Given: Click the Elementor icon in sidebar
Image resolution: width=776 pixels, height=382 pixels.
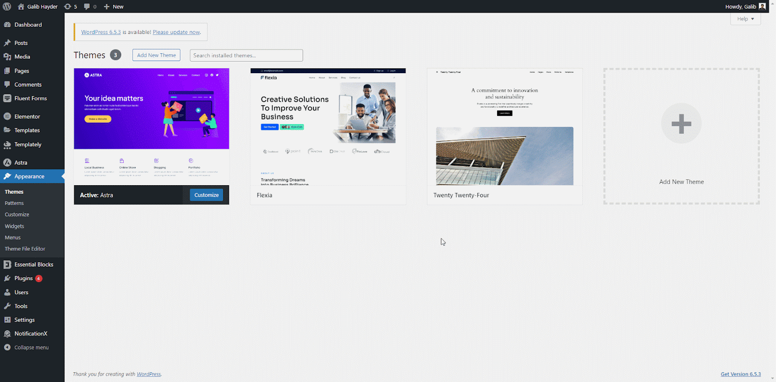Looking at the screenshot, I should (x=7, y=116).
